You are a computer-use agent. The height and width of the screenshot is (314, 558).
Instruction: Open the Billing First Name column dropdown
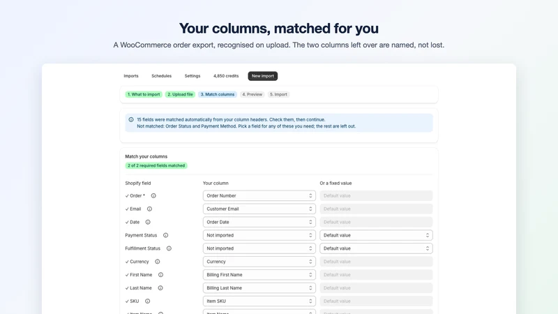point(259,275)
